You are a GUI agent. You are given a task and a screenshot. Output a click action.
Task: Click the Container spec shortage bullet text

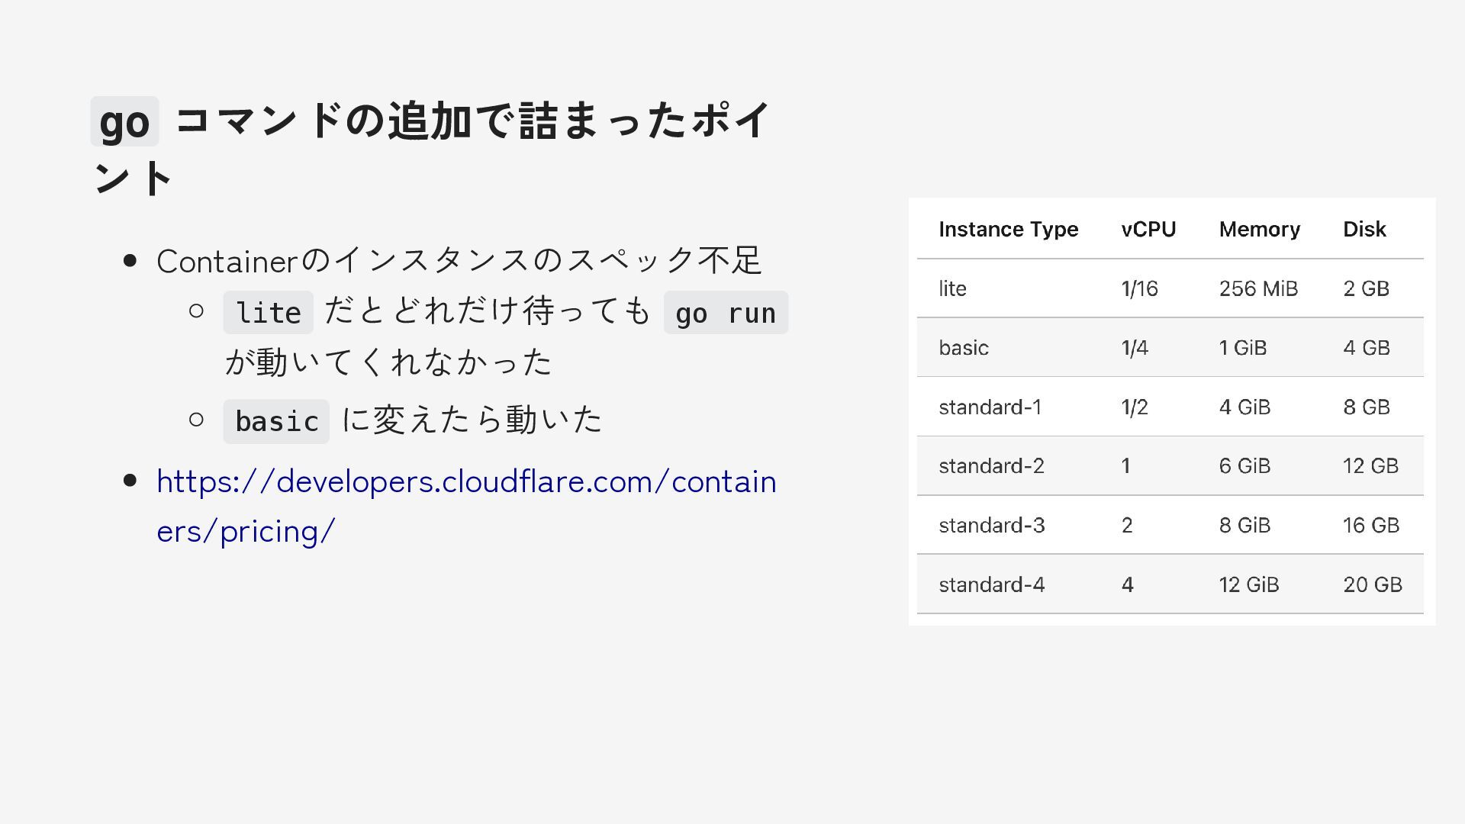pyautogui.click(x=458, y=261)
